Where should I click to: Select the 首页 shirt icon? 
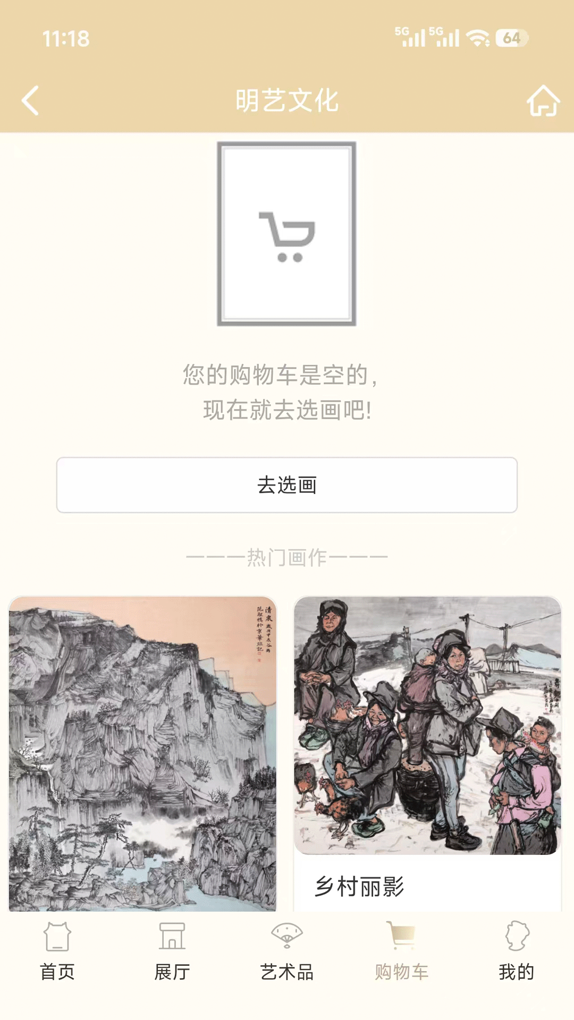coord(57,936)
